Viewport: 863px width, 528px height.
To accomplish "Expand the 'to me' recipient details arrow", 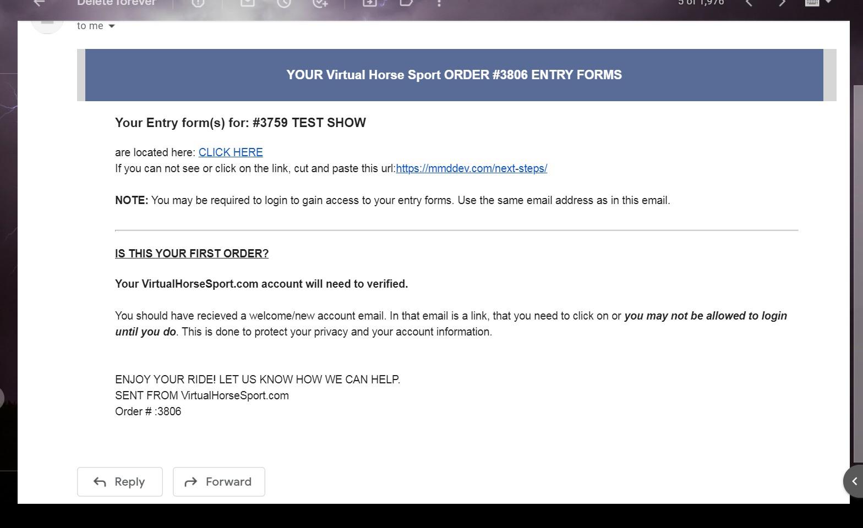I will 112,26.
